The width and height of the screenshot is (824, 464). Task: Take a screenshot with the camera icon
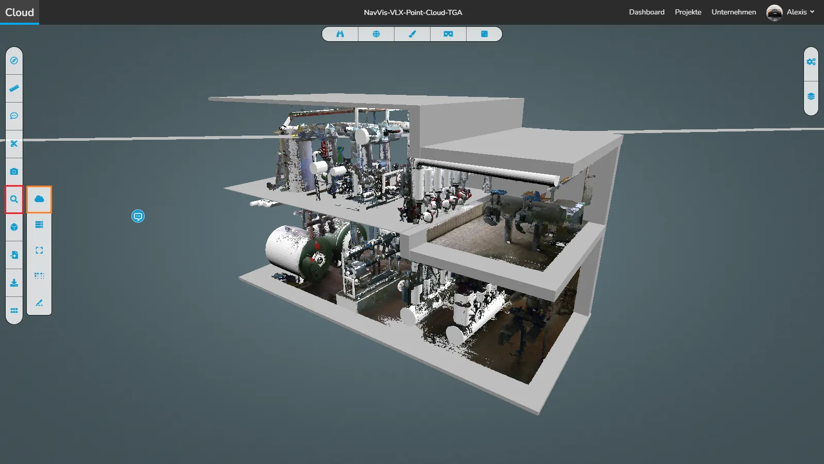click(x=14, y=172)
